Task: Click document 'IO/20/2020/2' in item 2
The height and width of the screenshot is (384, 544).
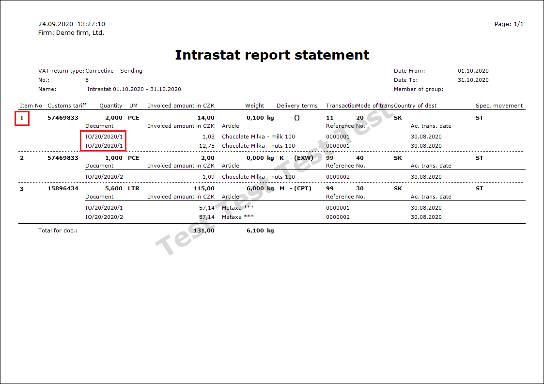Action: pyautogui.click(x=104, y=177)
